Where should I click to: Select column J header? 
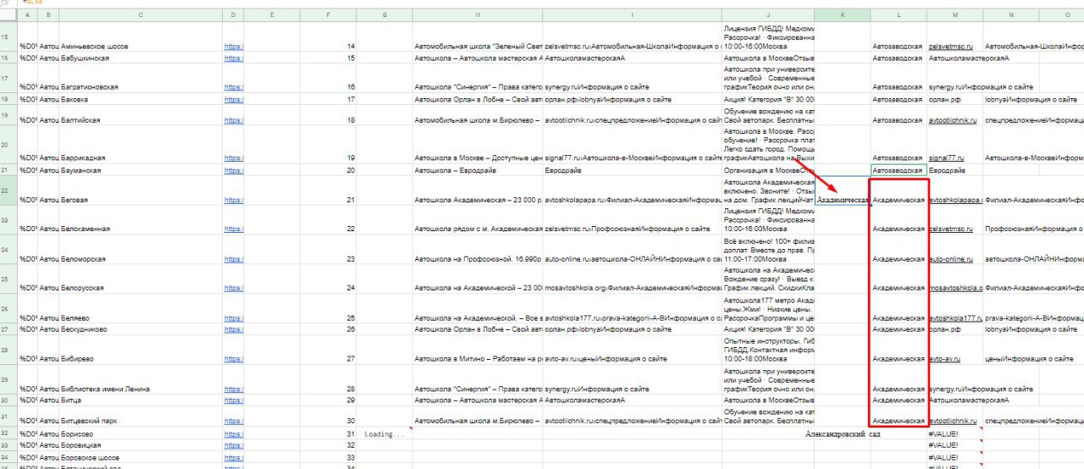[x=768, y=15]
